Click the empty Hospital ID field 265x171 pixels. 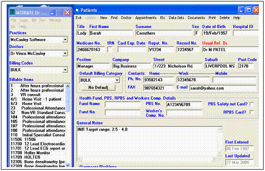click(246, 33)
